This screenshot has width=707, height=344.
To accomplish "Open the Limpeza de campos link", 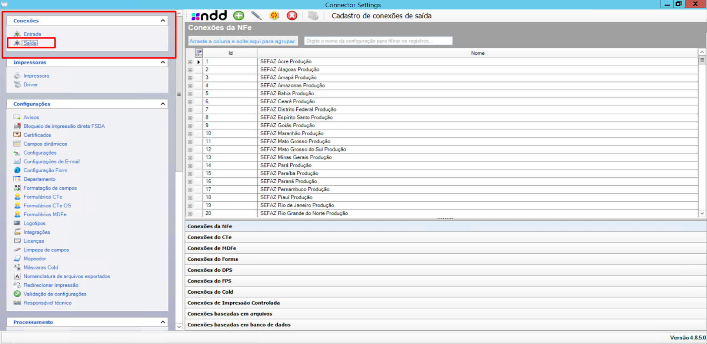I will 46,250.
